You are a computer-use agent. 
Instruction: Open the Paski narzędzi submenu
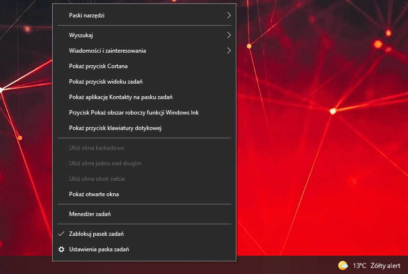coord(144,15)
